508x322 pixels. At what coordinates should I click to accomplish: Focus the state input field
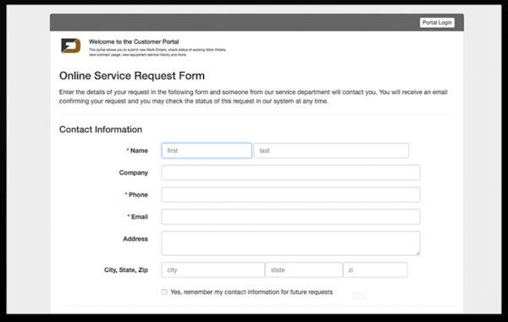click(304, 269)
